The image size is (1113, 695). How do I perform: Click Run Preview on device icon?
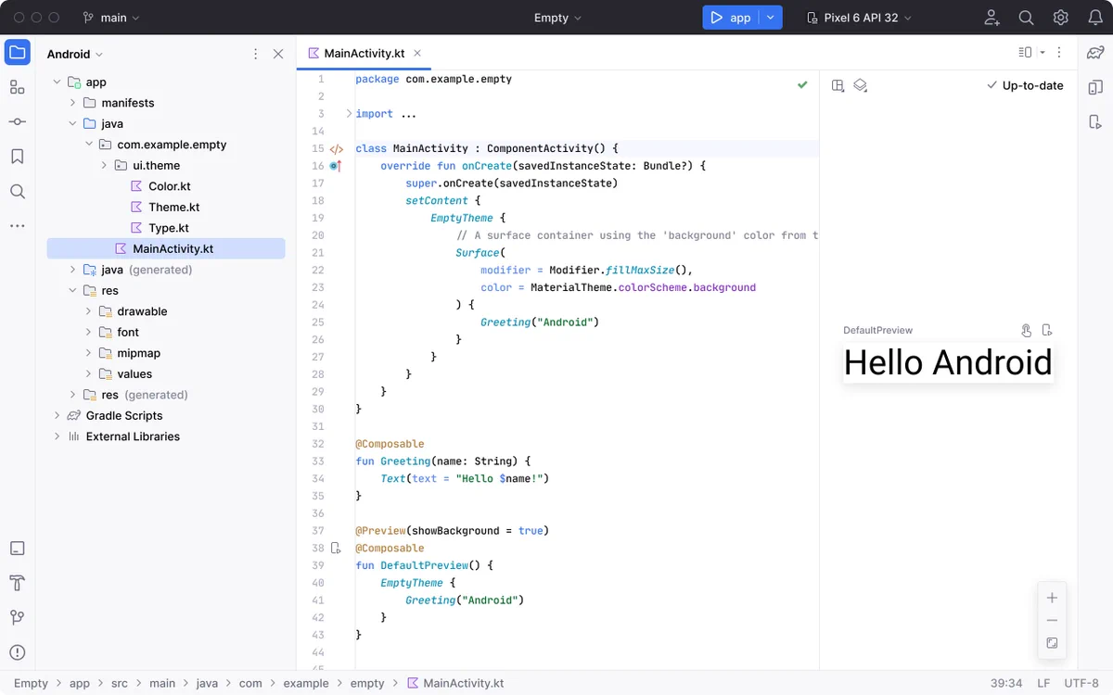coord(1047,330)
